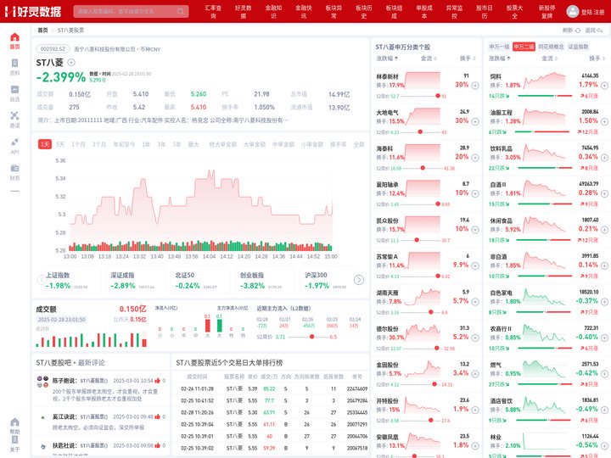Show previous index cards with left arrow

pos(42,280)
